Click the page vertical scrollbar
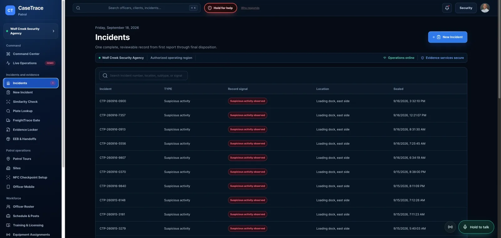This screenshot has height=238, width=501. click(499, 50)
